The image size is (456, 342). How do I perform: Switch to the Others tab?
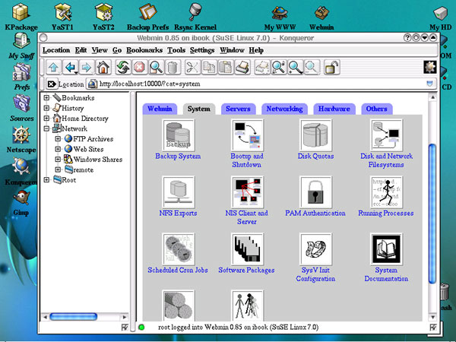point(377,109)
